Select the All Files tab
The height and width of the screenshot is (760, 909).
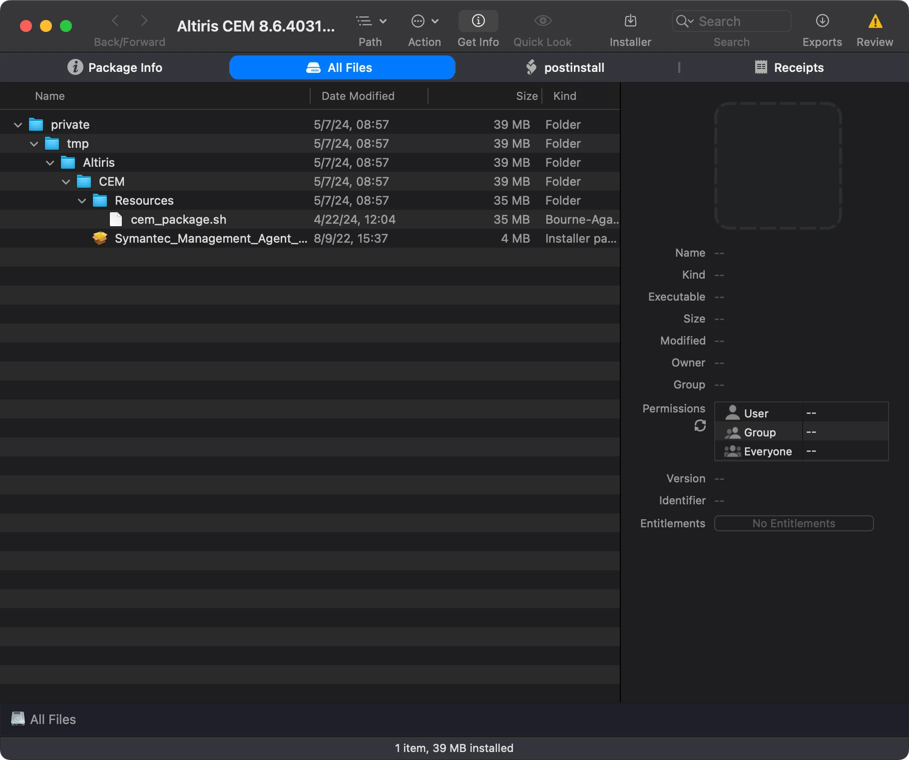click(x=342, y=67)
